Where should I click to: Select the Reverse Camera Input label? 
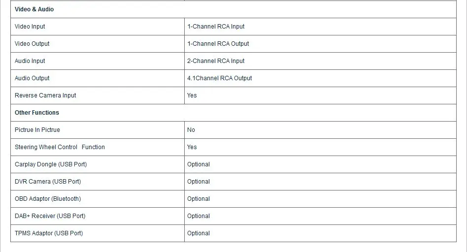pos(45,95)
